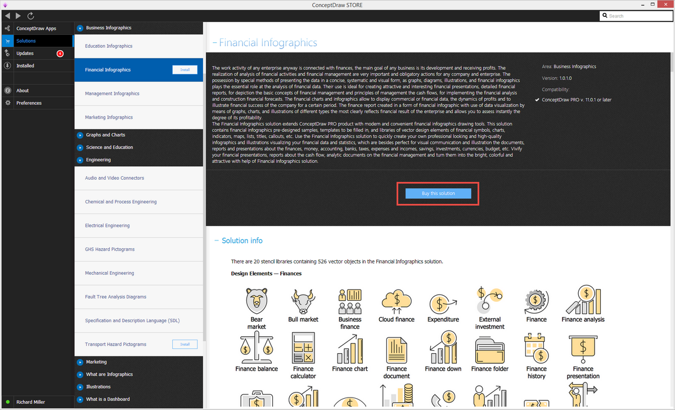Click the back navigation arrow

click(x=7, y=16)
